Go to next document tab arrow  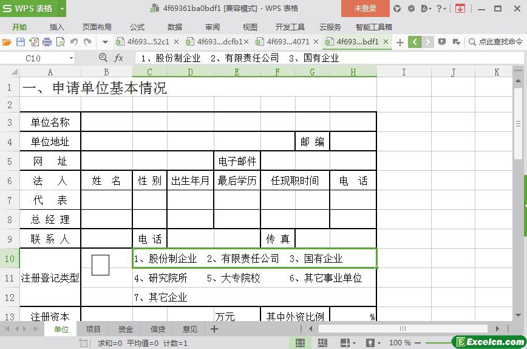[x=427, y=42]
